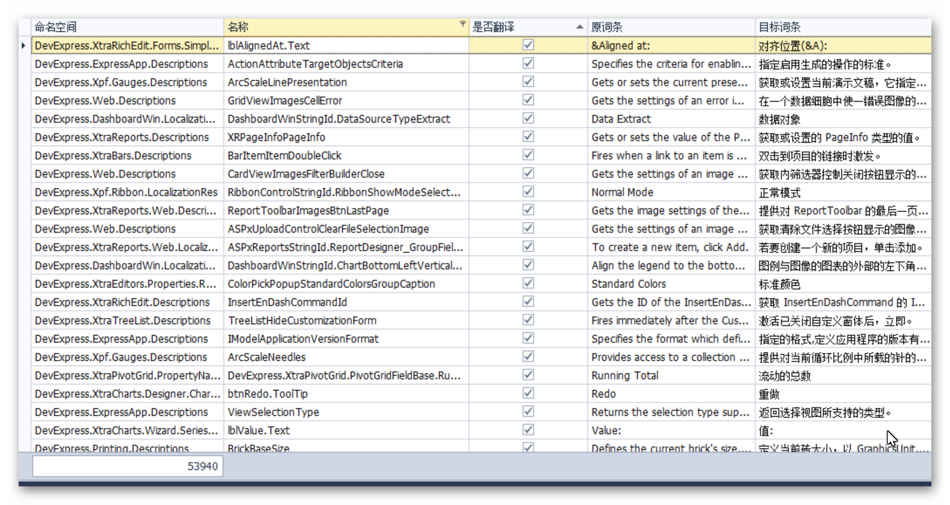Click the row indicator arrow of first row
The width and height of the screenshot is (950, 505).
[23, 45]
